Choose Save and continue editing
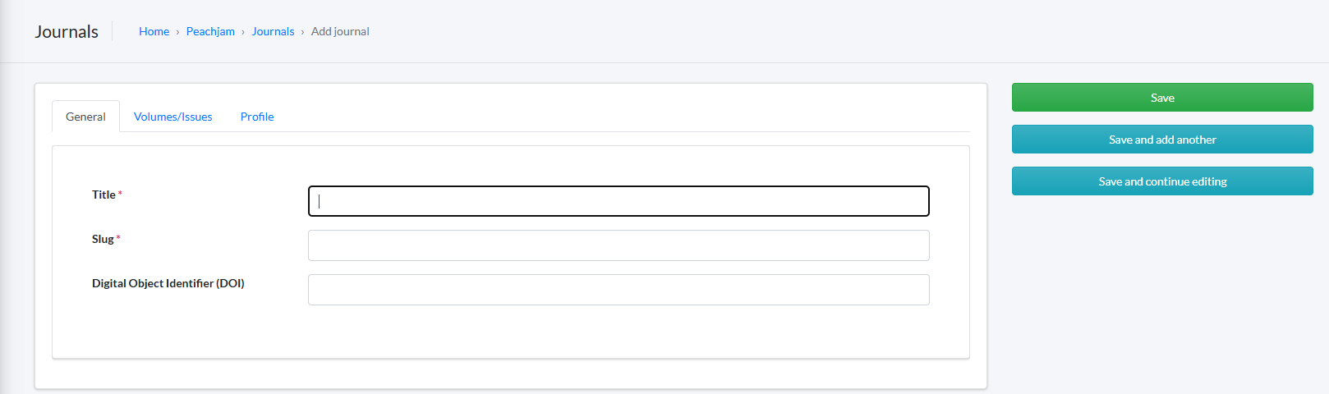Image resolution: width=1329 pixels, height=394 pixels. 1162,181
